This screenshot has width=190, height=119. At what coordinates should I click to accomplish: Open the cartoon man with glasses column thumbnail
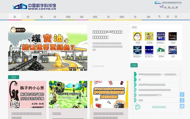(x=137, y=36)
